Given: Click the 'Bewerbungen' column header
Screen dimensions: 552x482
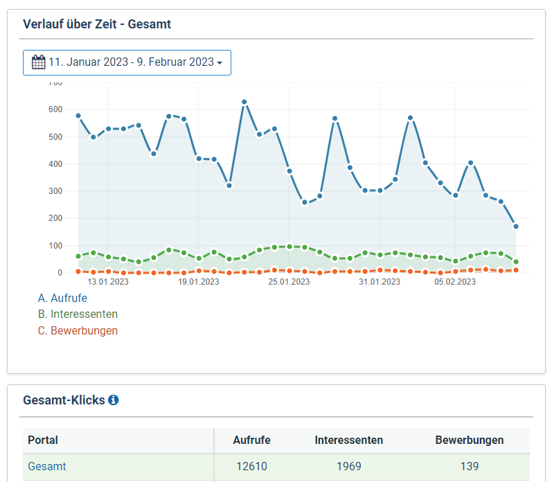Looking at the screenshot, I should [469, 440].
